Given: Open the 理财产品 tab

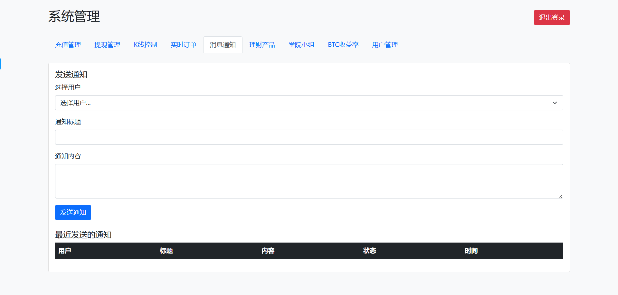Looking at the screenshot, I should (x=262, y=45).
